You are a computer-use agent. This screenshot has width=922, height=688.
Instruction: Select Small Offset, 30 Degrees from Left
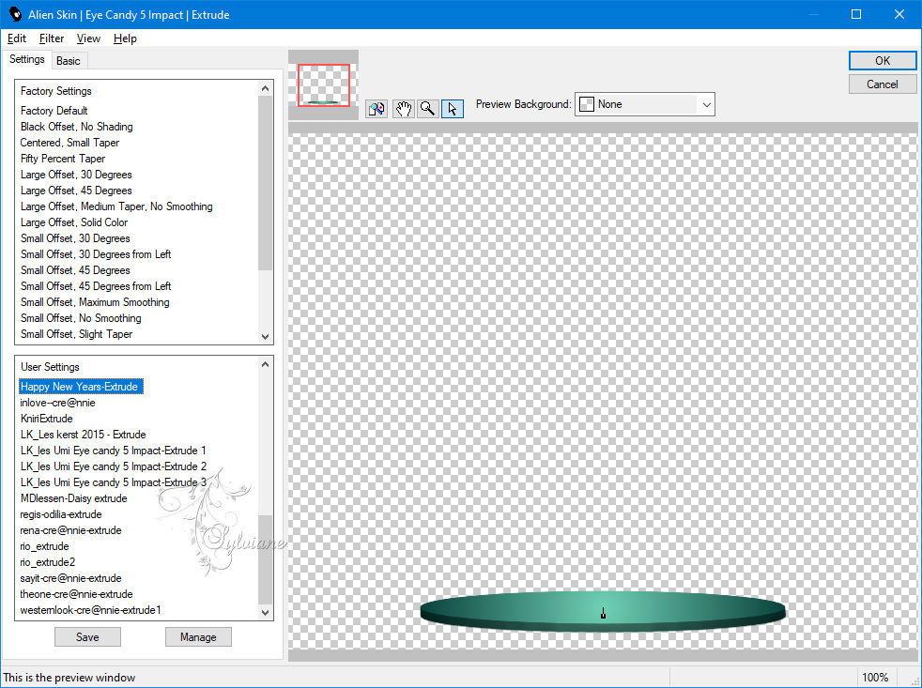96,254
